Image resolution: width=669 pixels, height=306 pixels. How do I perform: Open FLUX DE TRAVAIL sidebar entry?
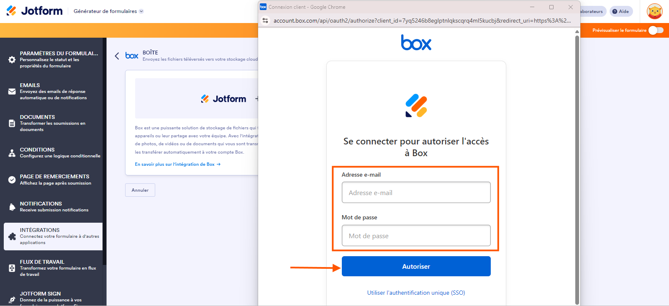[53, 268]
